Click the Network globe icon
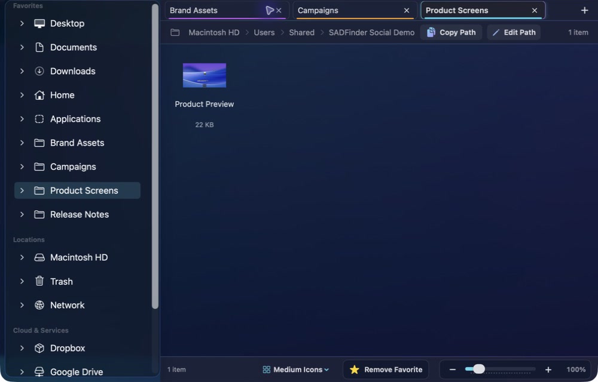This screenshot has width=598, height=382. (x=39, y=305)
